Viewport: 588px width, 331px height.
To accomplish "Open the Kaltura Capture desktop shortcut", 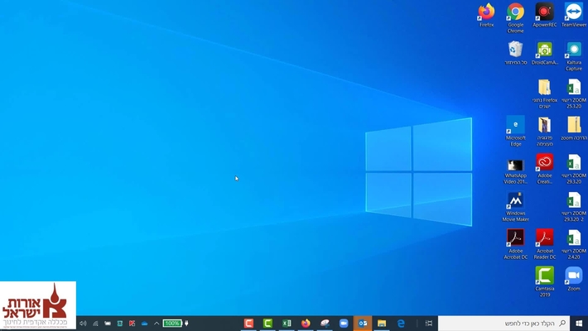I will pyautogui.click(x=574, y=55).
